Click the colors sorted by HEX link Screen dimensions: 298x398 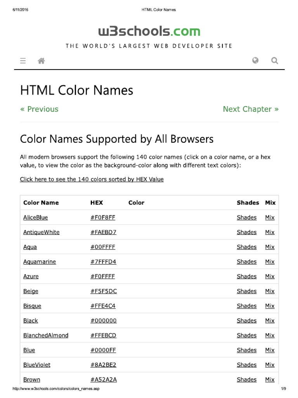(92, 179)
